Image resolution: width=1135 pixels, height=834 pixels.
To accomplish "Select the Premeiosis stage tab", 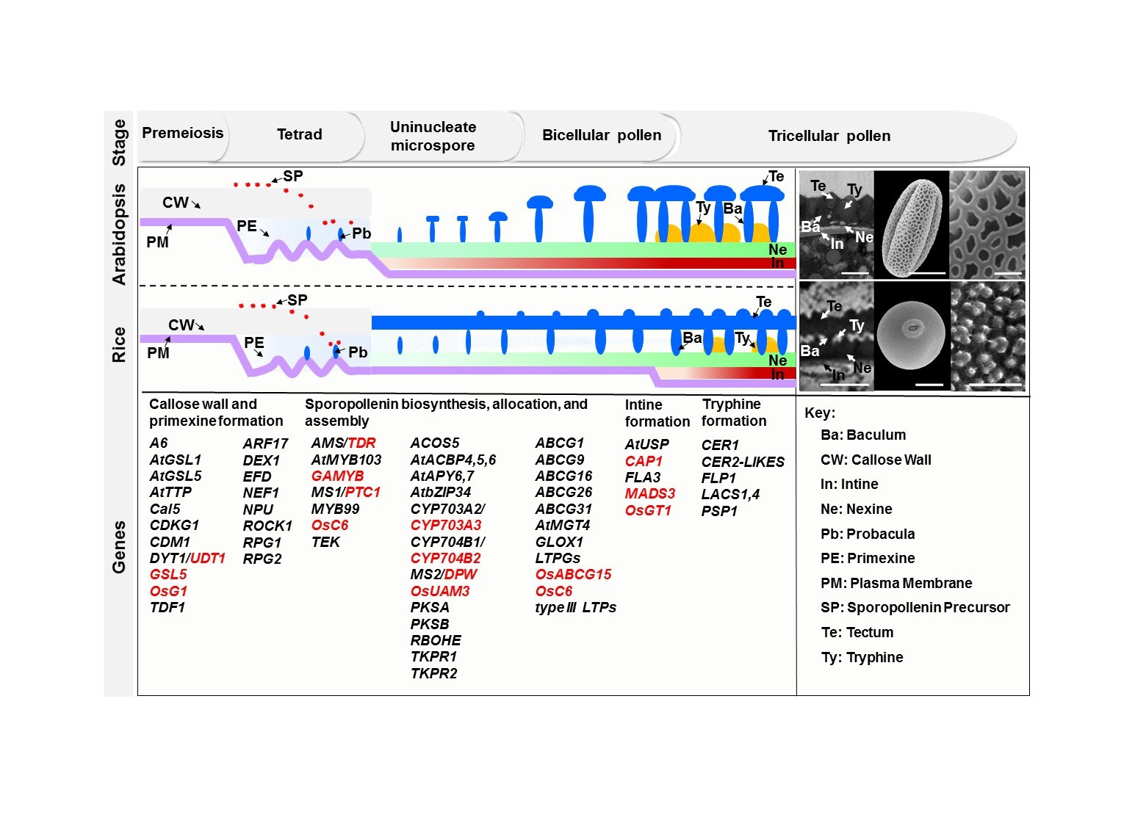I will pyautogui.click(x=182, y=134).
